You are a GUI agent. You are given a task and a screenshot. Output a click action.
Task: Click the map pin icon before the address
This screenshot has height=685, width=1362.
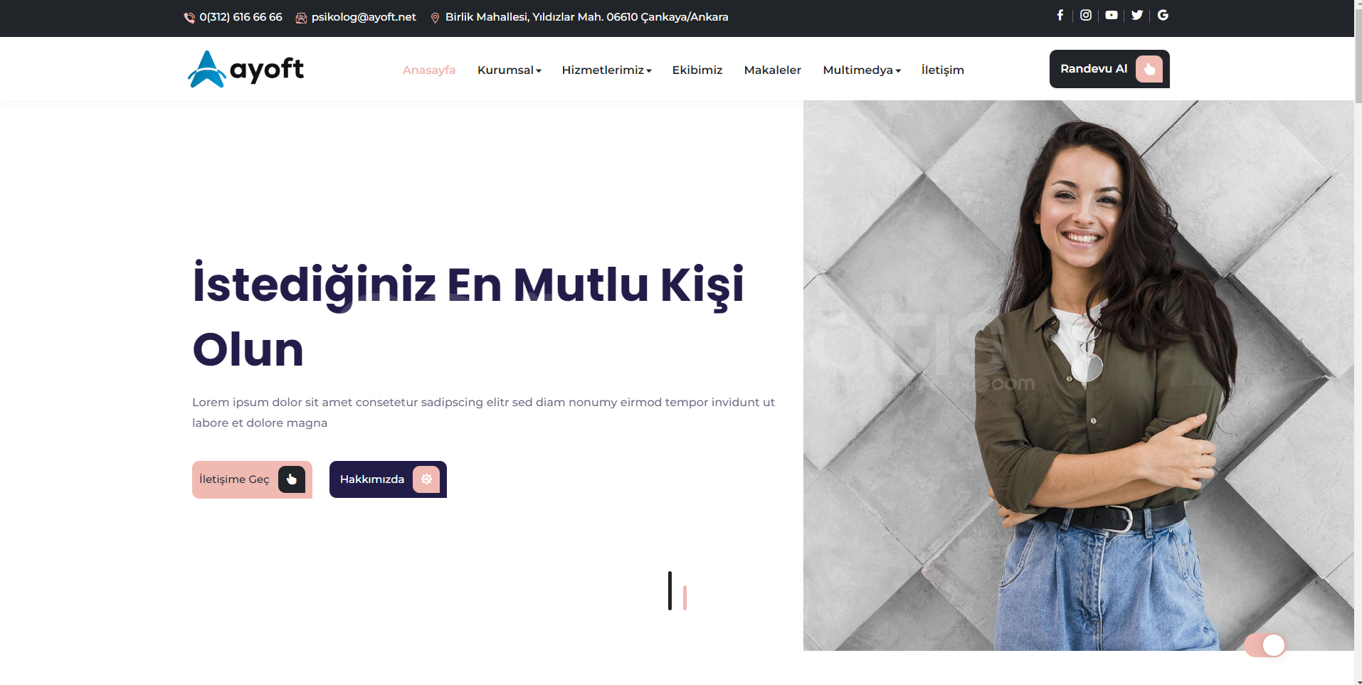pyautogui.click(x=435, y=18)
